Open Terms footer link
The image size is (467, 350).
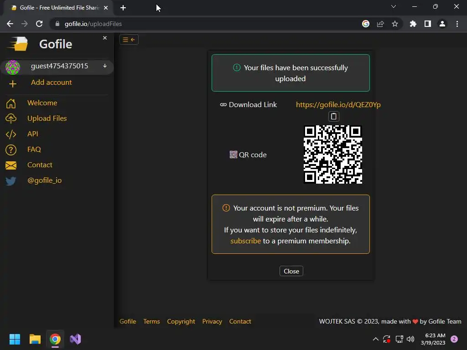151,321
